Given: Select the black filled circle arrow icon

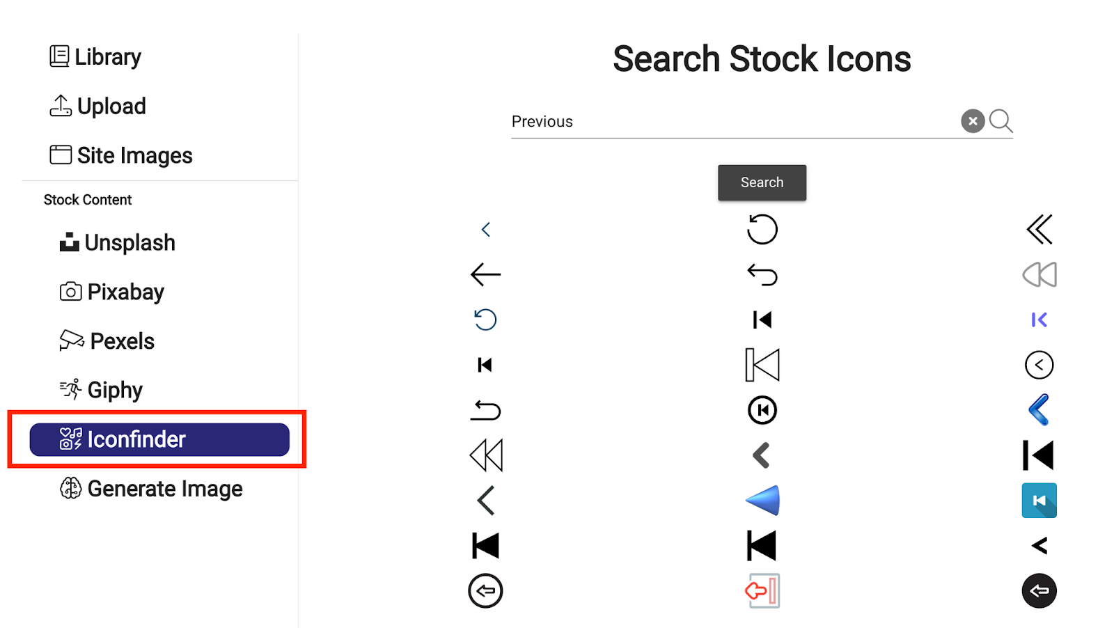Looking at the screenshot, I should click(x=1039, y=591).
